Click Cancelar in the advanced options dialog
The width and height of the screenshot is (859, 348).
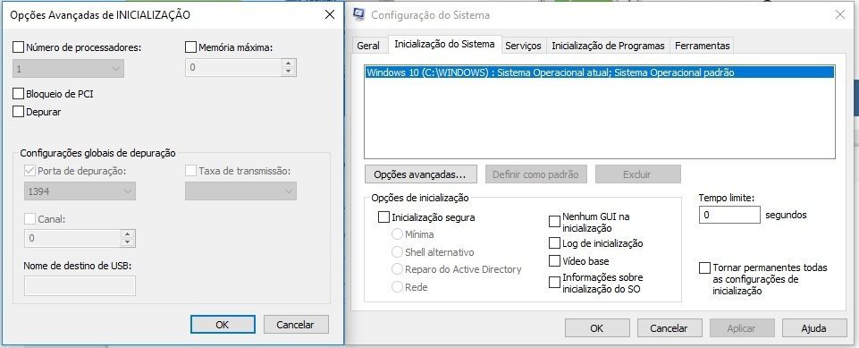point(296,325)
